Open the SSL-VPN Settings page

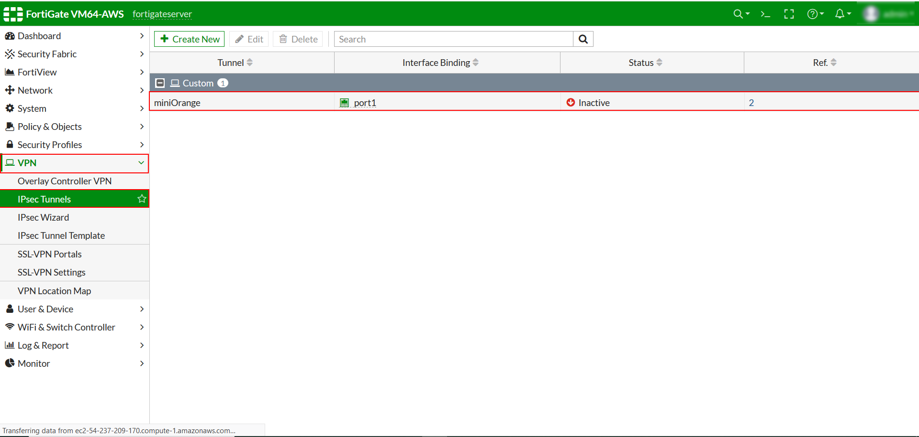click(x=51, y=272)
